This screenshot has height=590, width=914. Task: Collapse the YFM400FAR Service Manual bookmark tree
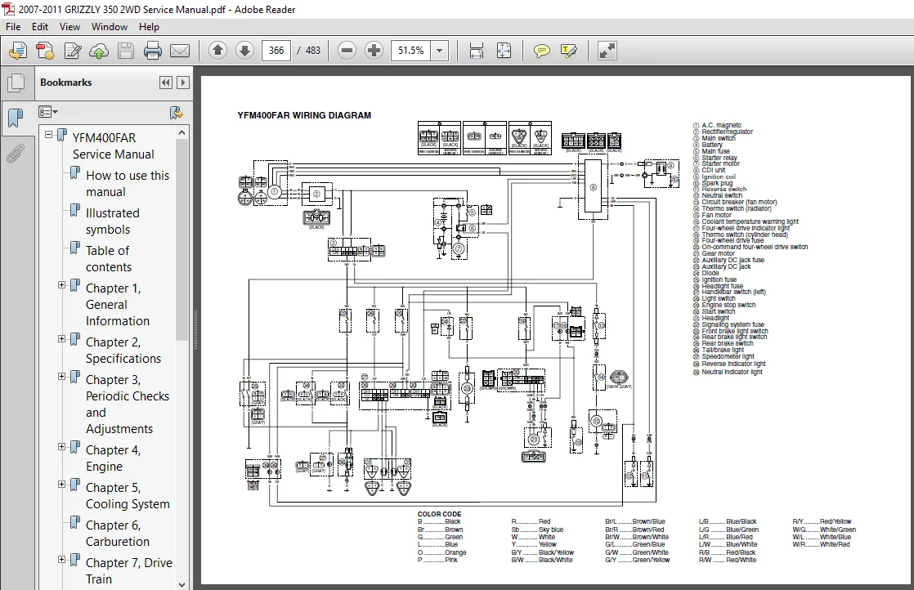(x=48, y=135)
